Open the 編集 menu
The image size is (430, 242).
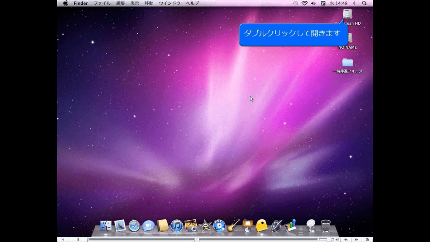pyautogui.click(x=121, y=3)
